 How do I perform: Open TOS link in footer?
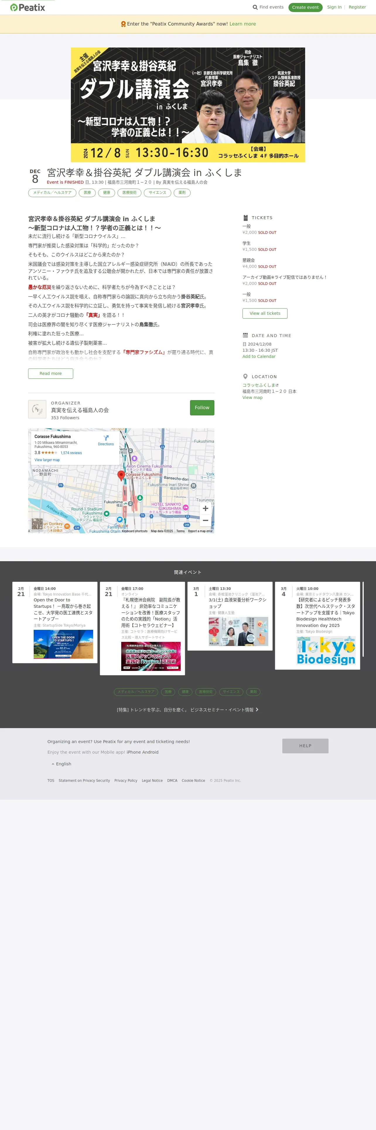tap(51, 780)
